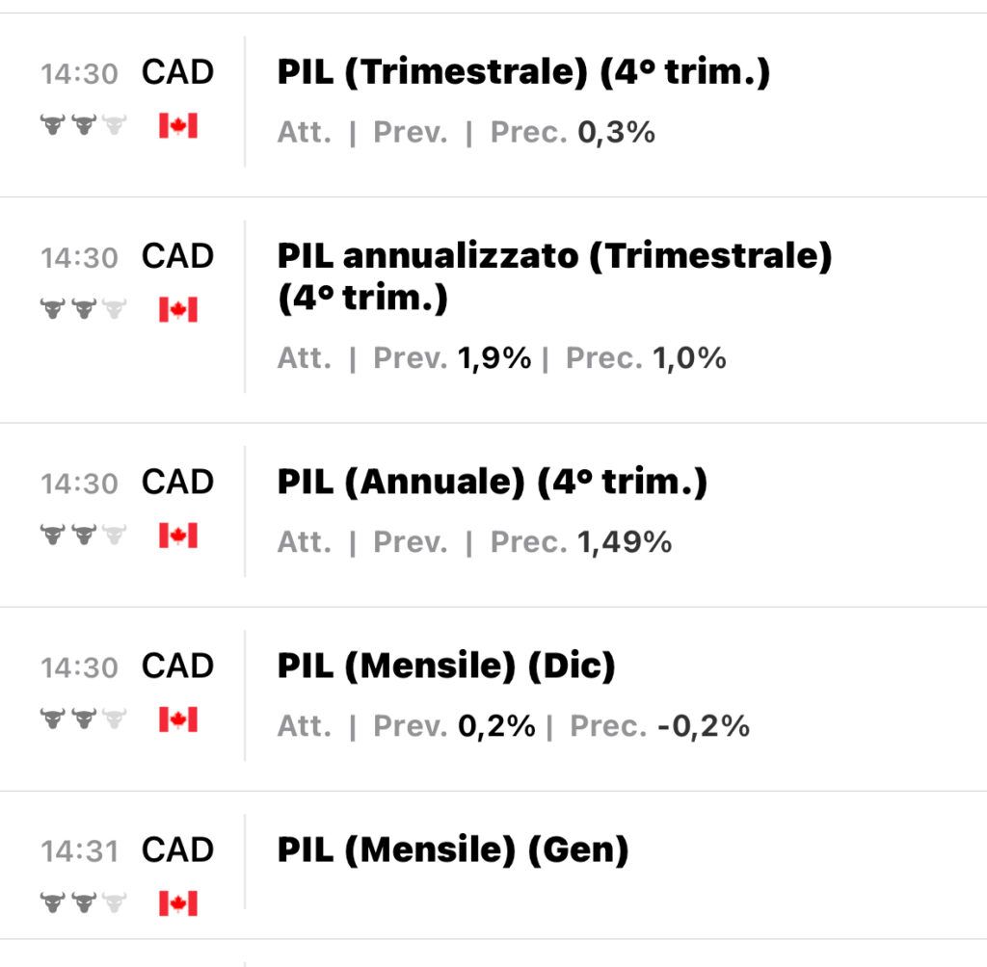The height and width of the screenshot is (967, 987).
Task: Open PIL (Annuale) (4° trim.) event
Action: (x=493, y=482)
